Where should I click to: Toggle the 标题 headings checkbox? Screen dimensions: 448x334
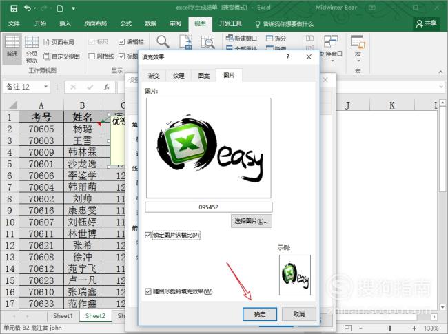pyautogui.click(x=121, y=56)
